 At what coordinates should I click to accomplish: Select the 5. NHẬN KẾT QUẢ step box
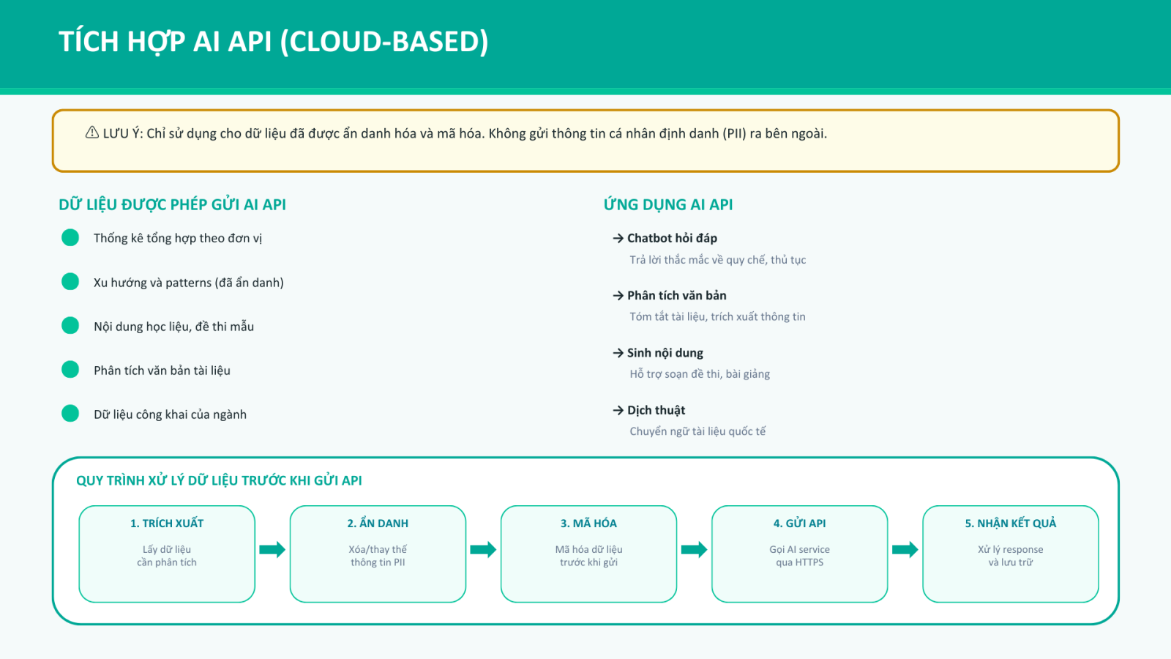1010,554
